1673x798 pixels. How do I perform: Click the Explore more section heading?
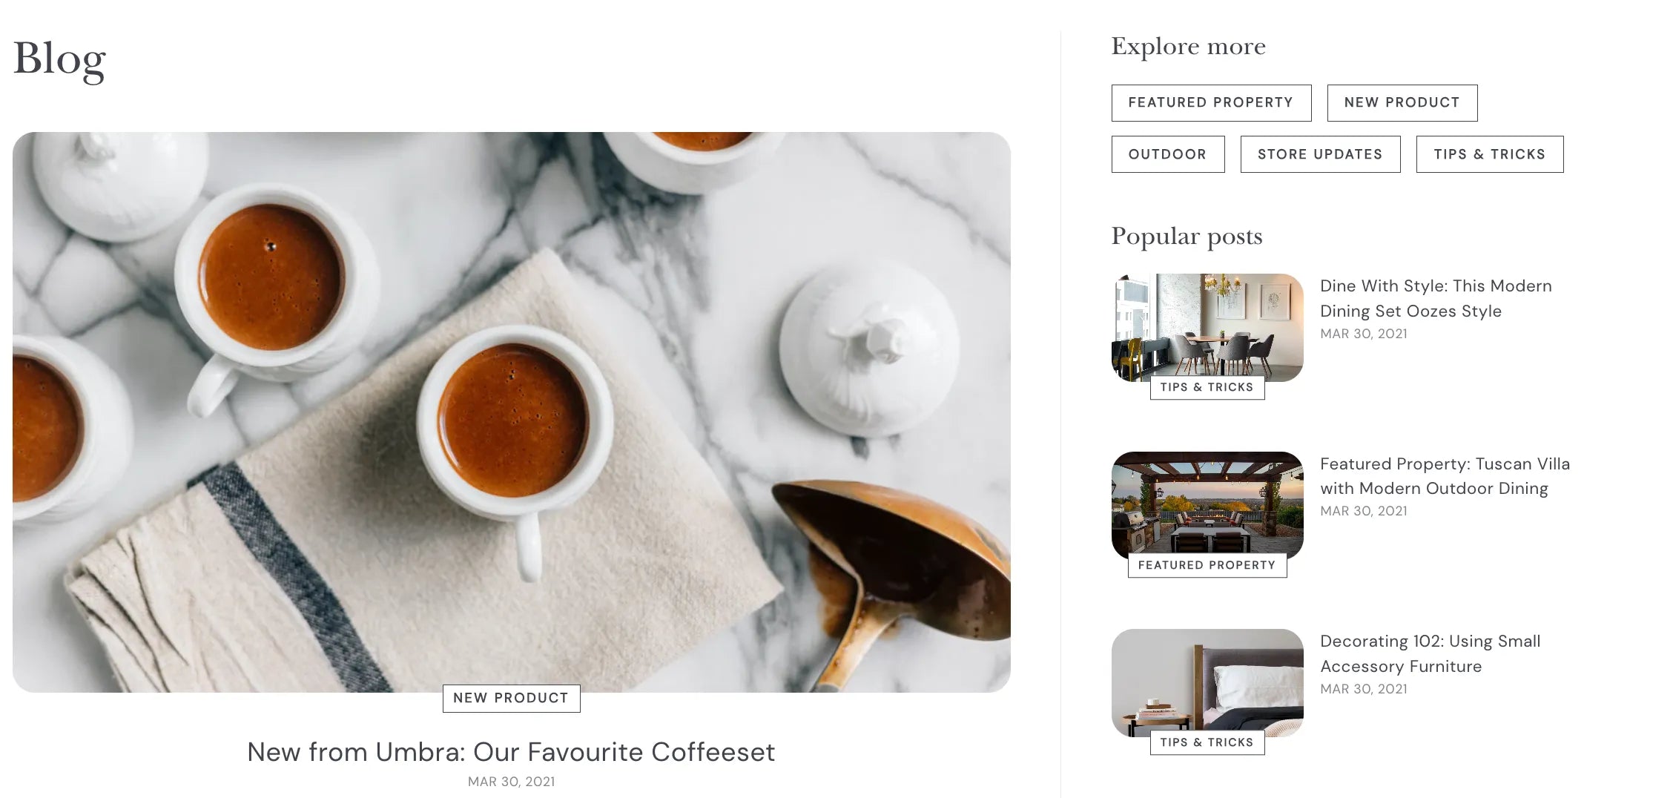(1188, 47)
